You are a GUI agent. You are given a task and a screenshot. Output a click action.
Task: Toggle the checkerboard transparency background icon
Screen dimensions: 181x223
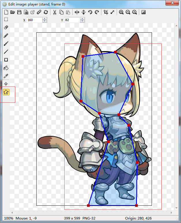tap(144, 12)
